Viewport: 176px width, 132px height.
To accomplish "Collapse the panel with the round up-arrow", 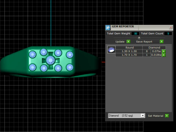I will click(x=139, y=37).
